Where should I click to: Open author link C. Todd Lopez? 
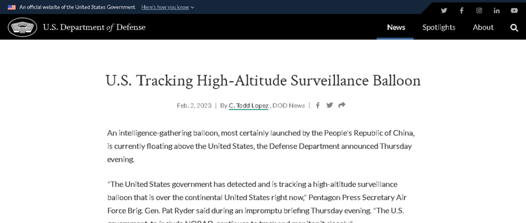[249, 106]
